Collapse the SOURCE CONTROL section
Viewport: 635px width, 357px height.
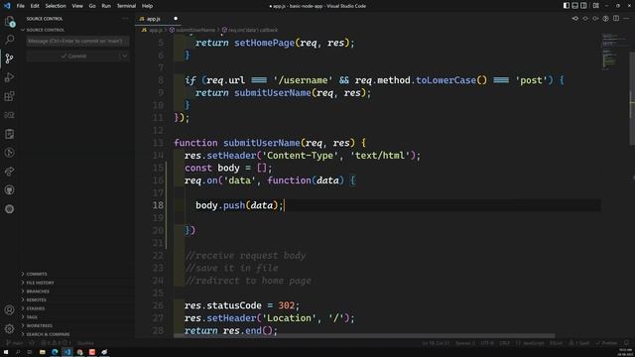pyautogui.click(x=45, y=30)
